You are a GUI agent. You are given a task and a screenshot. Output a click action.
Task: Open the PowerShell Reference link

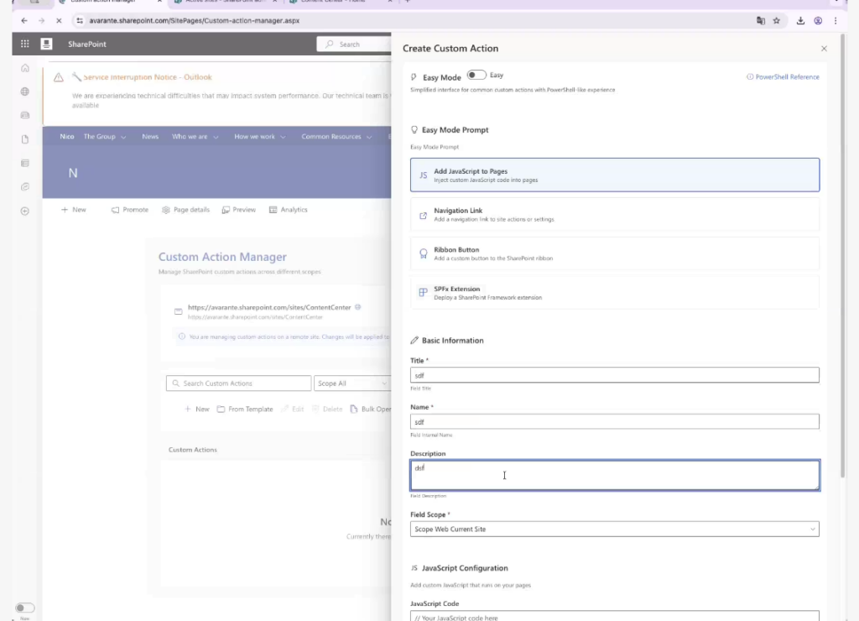[783, 77]
